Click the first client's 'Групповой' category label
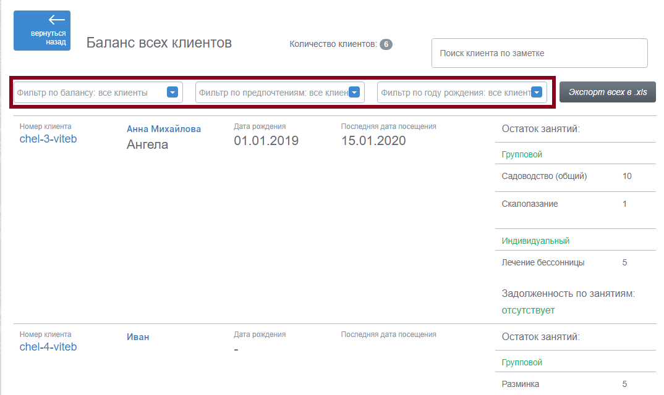This screenshot has height=395, width=664. point(522,154)
